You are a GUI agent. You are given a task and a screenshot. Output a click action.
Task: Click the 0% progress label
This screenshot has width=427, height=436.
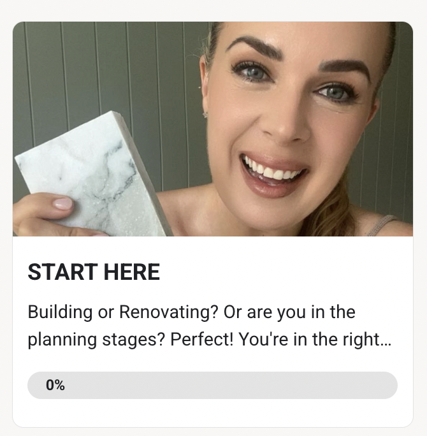(55, 385)
